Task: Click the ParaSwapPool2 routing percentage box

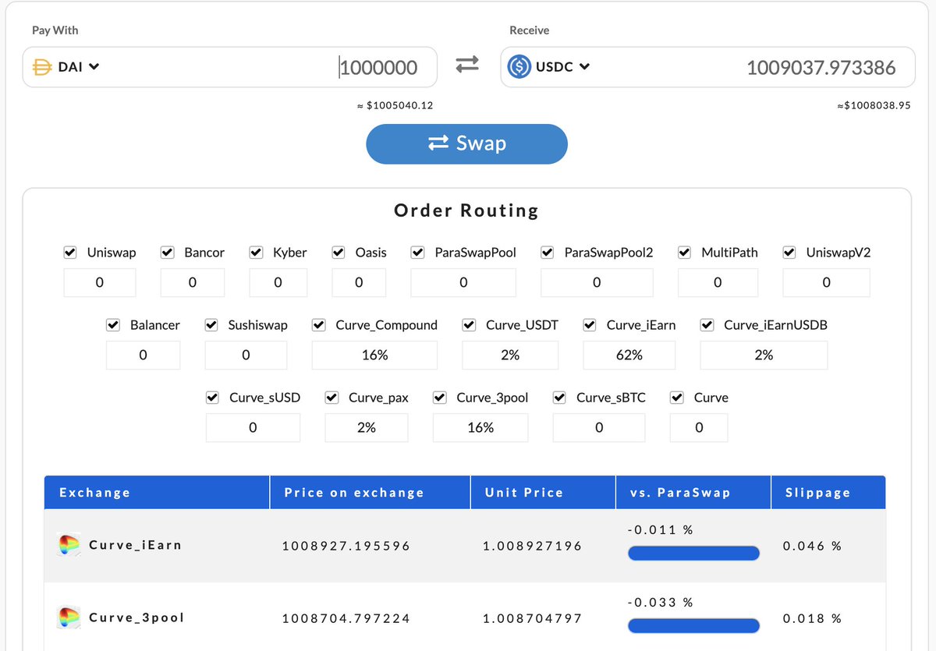Action: click(x=597, y=282)
